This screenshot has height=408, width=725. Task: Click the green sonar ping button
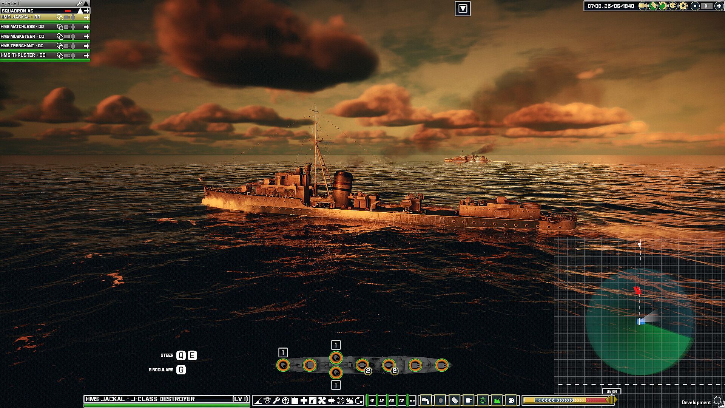pyautogui.click(x=483, y=400)
